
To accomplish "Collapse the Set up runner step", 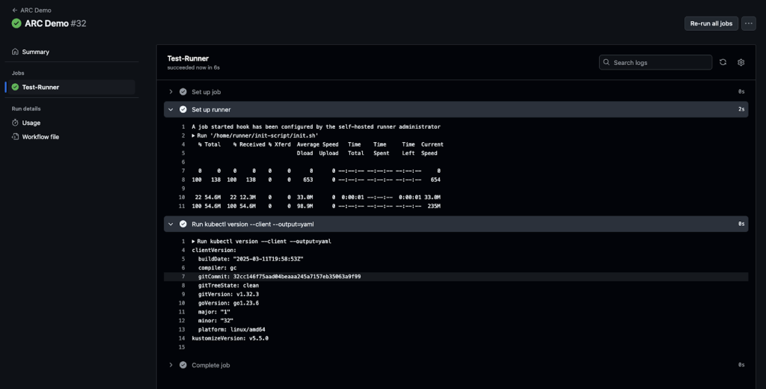I will [171, 109].
